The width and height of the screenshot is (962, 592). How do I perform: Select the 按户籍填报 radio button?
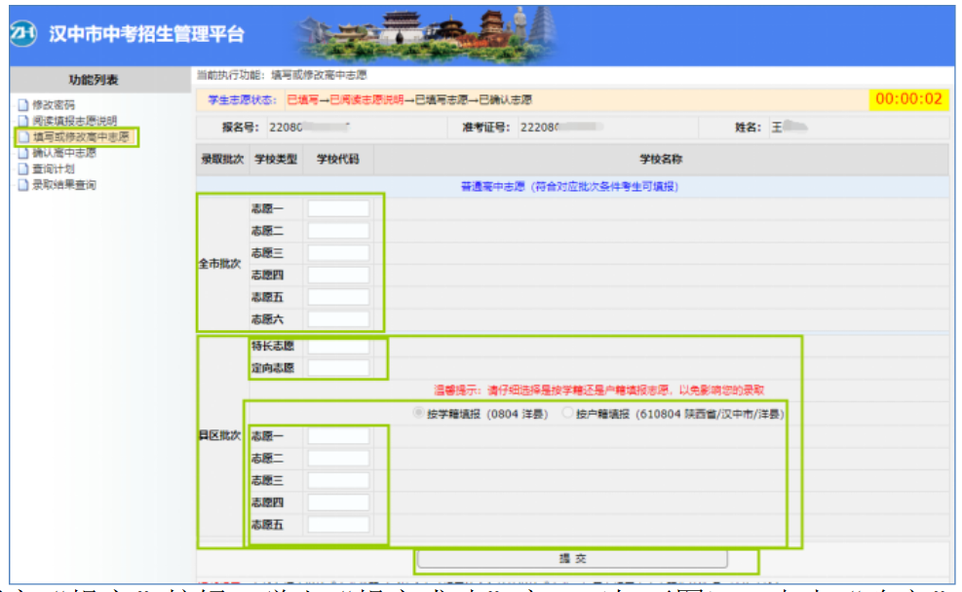click(x=568, y=414)
